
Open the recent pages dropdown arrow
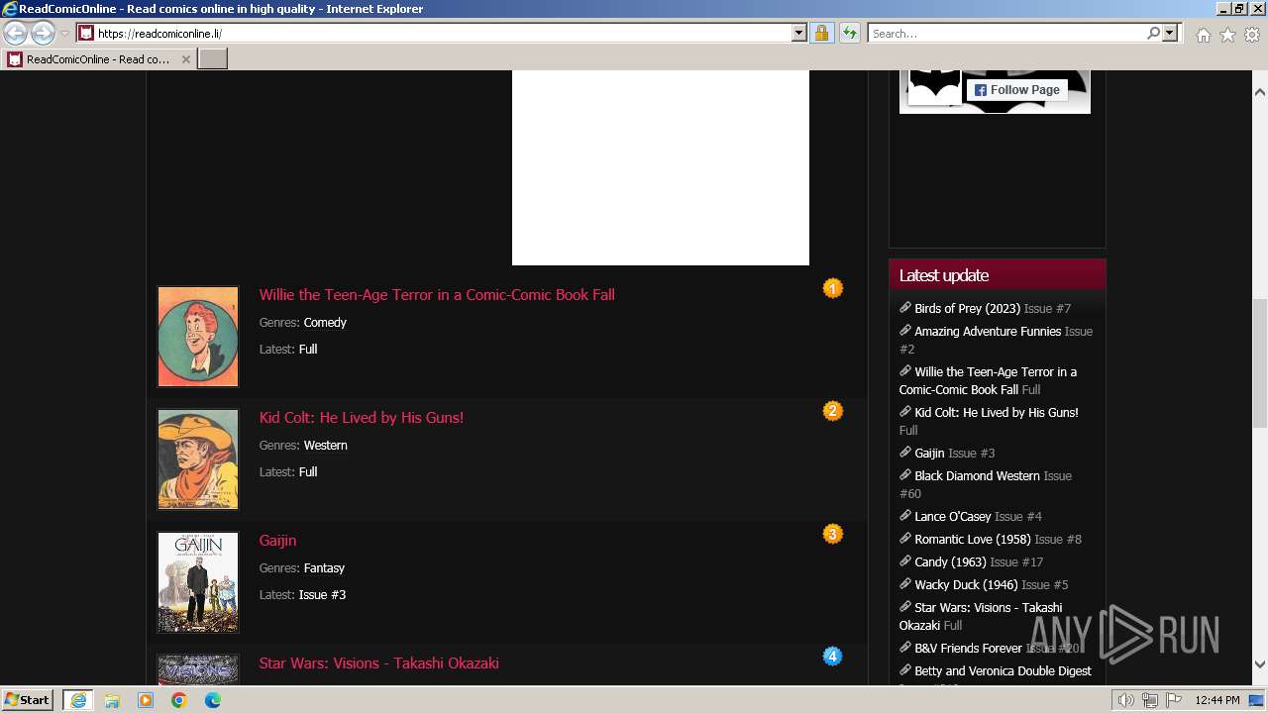coord(64,34)
